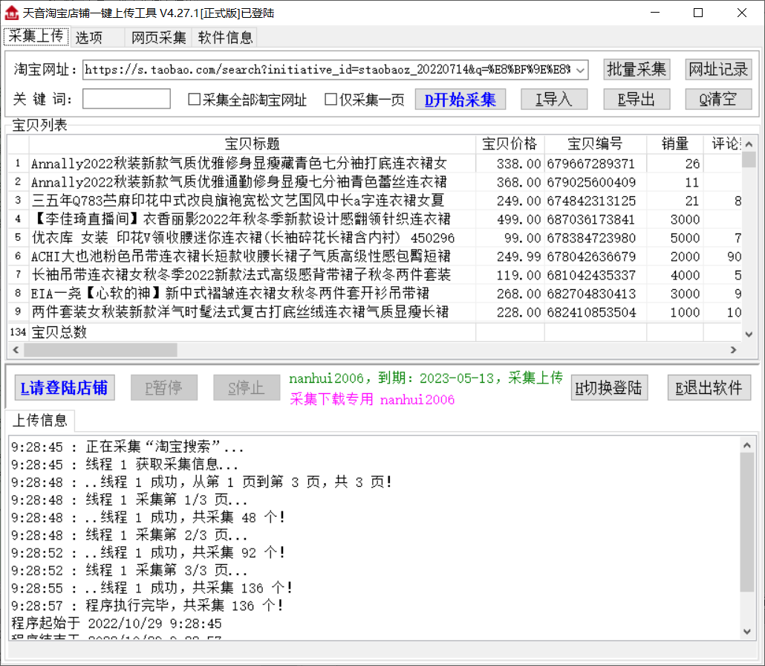The height and width of the screenshot is (666, 765).
Task: Click L请登陆店铺 login button
Action: coord(64,387)
